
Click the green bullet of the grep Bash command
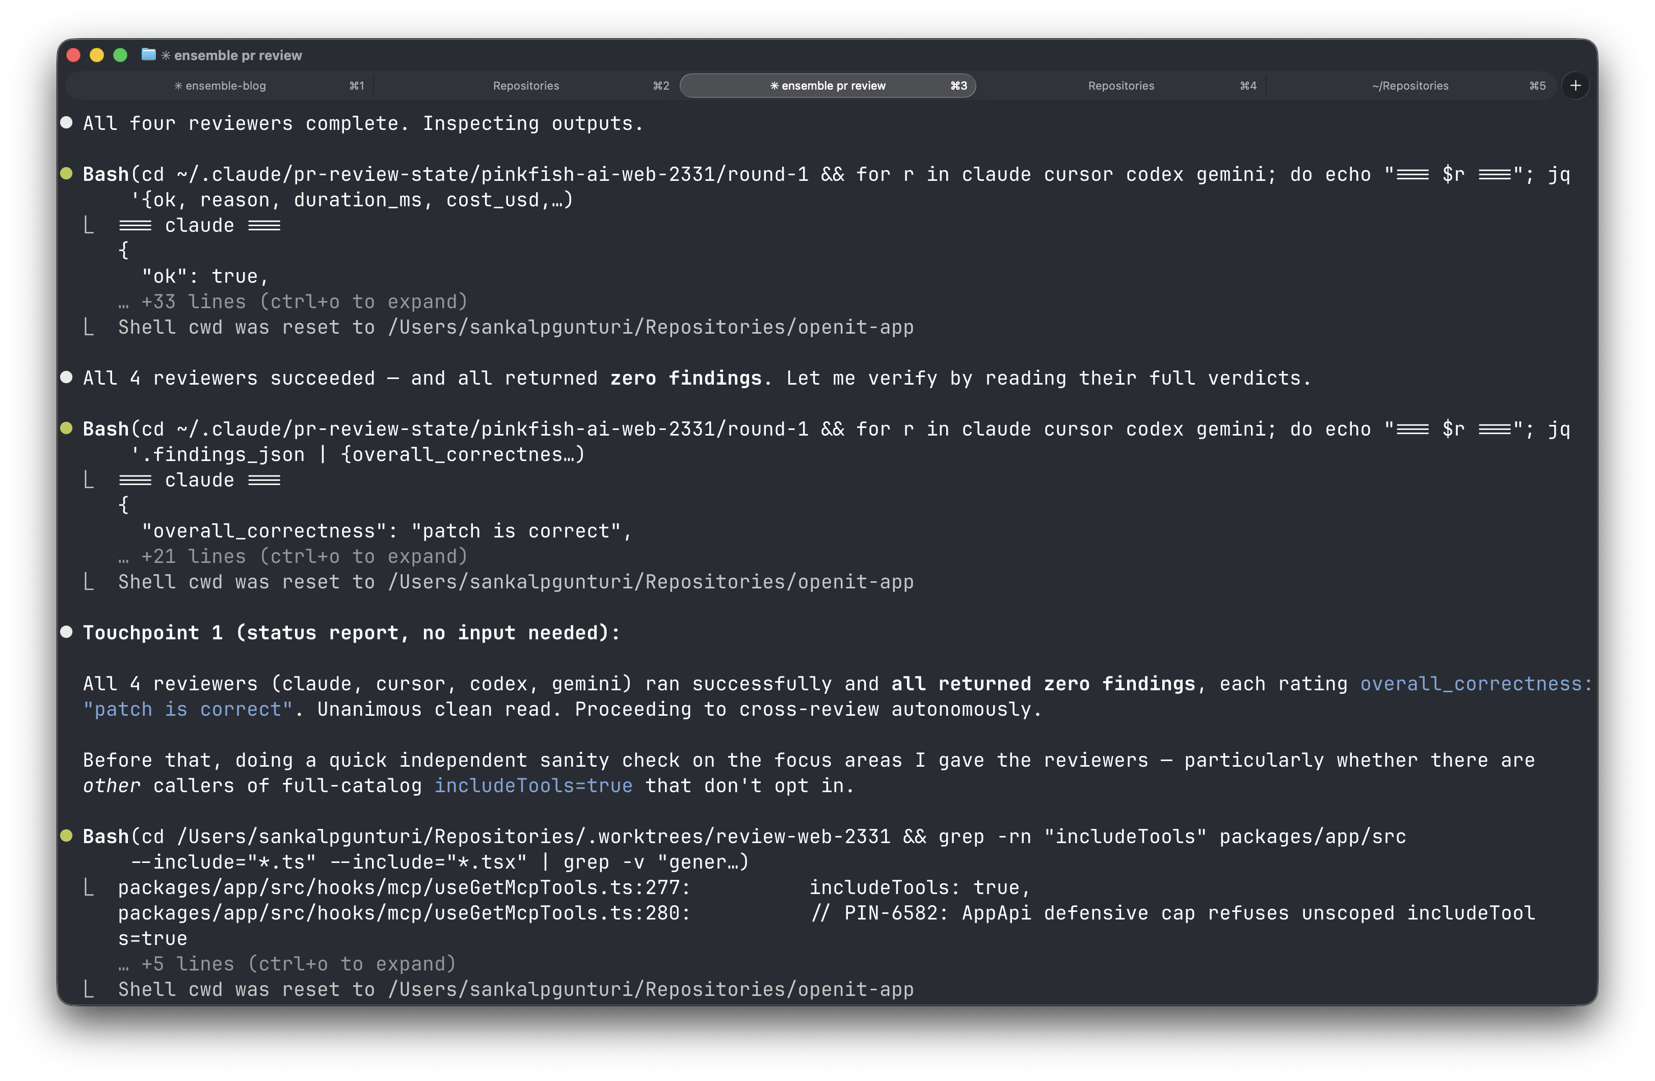click(x=67, y=835)
